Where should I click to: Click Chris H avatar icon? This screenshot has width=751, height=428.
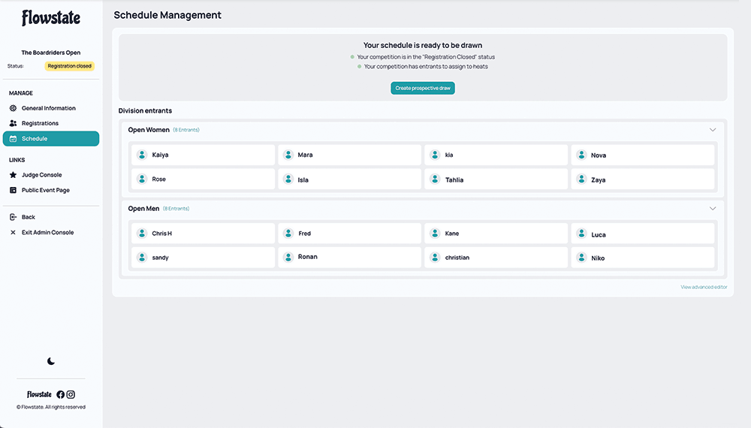pos(141,234)
